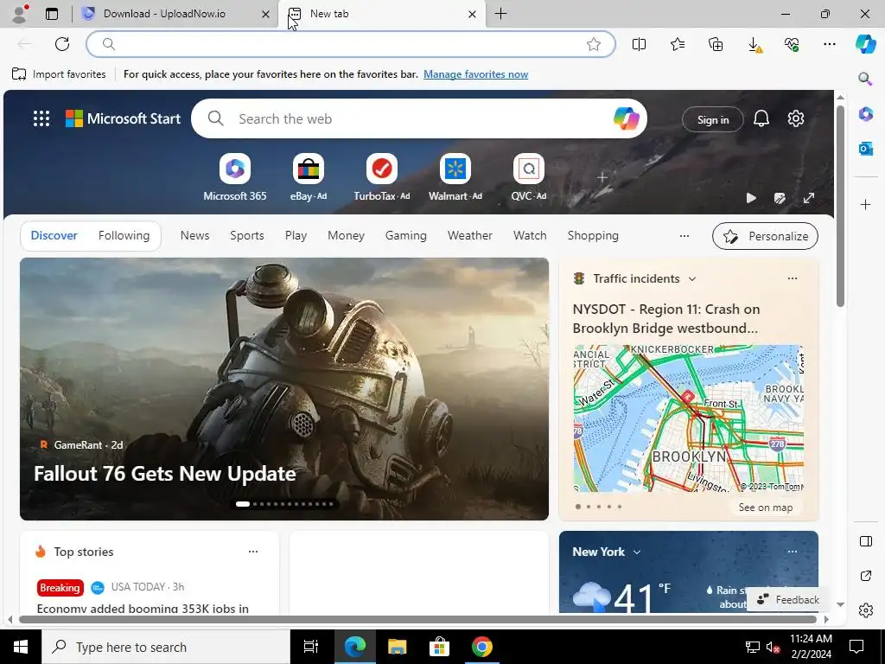Open Traffic incidents card options menu
Image resolution: width=885 pixels, height=664 pixels.
point(792,278)
